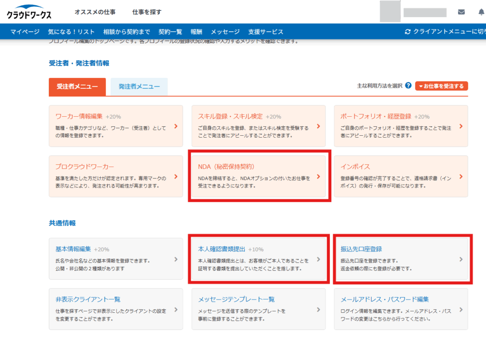Open the 仕事を探す menu

[147, 12]
